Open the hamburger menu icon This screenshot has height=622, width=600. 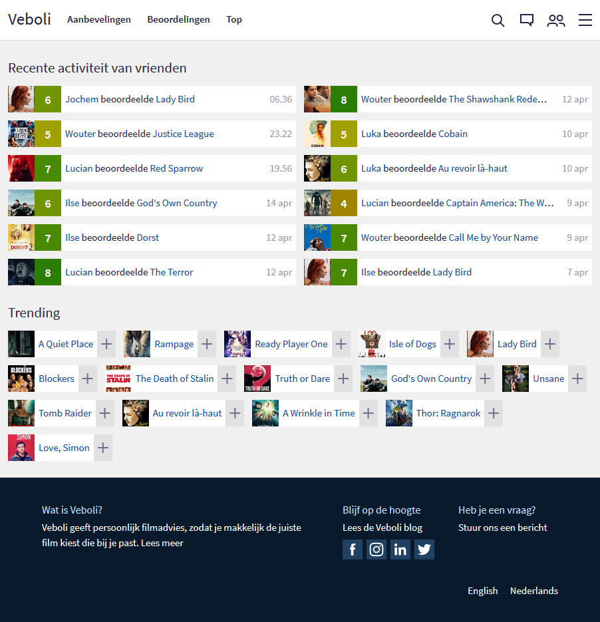point(585,20)
